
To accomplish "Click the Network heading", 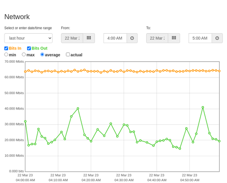I will (17, 17).
